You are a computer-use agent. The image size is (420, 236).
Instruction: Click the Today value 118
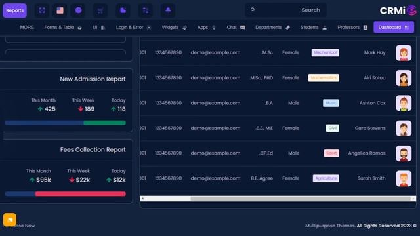click(121, 109)
